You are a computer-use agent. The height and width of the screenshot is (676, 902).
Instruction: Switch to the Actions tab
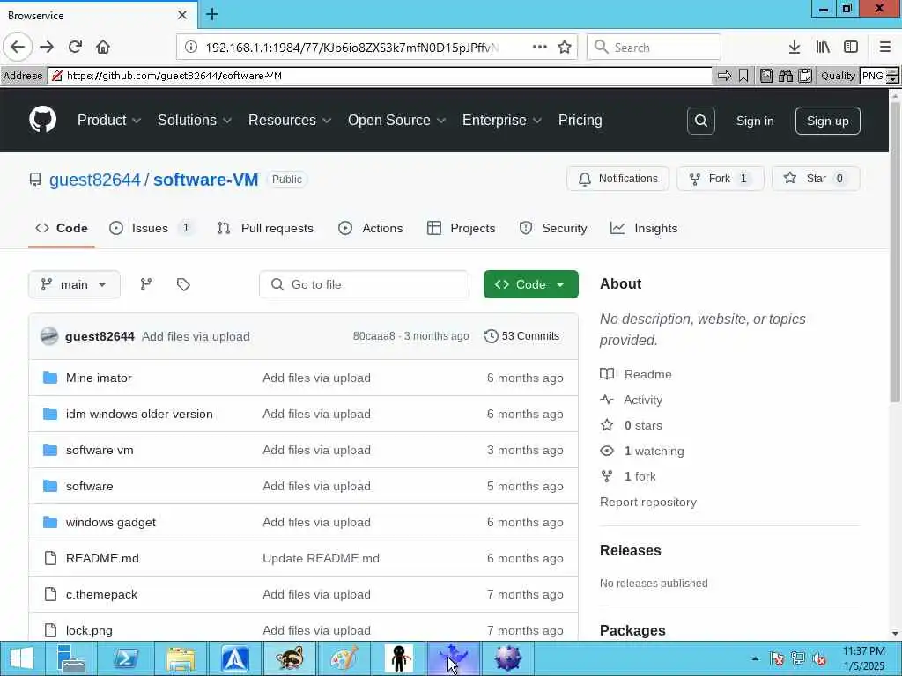tap(371, 228)
